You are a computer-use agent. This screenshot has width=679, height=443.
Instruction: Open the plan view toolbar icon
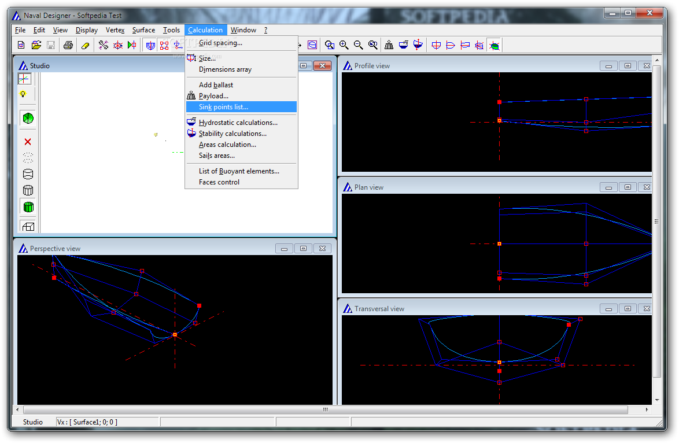coord(451,45)
